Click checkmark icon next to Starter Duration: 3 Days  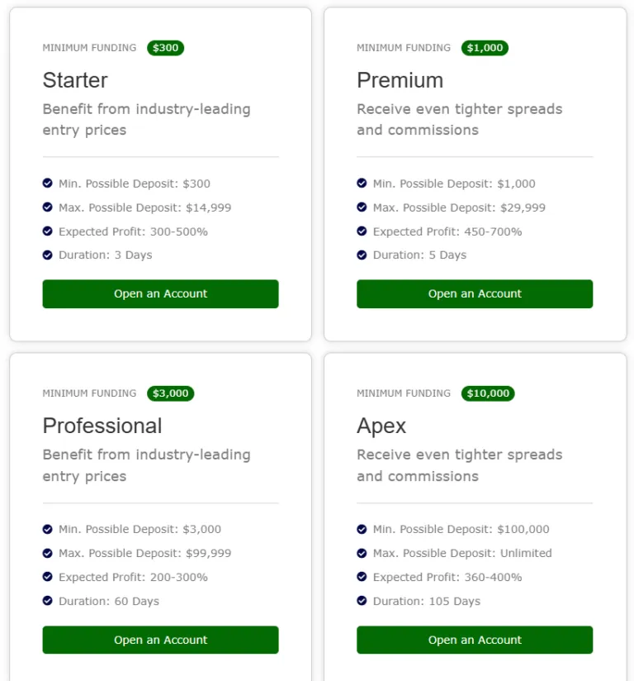(x=48, y=255)
